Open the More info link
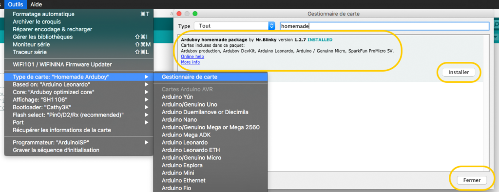The height and width of the screenshot is (192, 499). (191, 62)
